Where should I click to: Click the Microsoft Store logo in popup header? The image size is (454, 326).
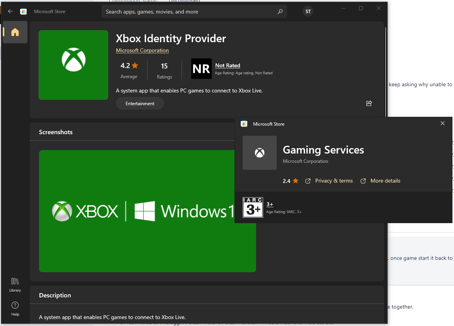244,124
